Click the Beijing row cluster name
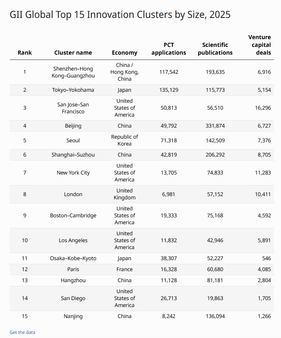This screenshot has height=338, width=281. 73,126
